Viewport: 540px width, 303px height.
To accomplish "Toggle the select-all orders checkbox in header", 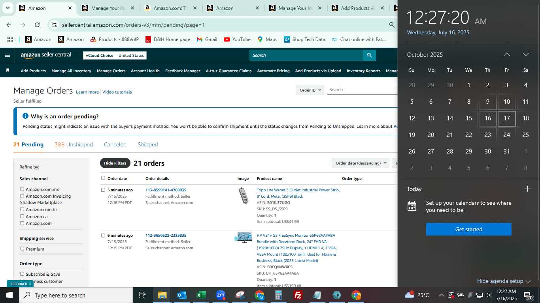I will 103,178.
